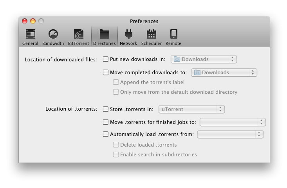Toggle 'Store .torrents in' checkbox
This screenshot has width=287, height=188.
tap(106, 109)
